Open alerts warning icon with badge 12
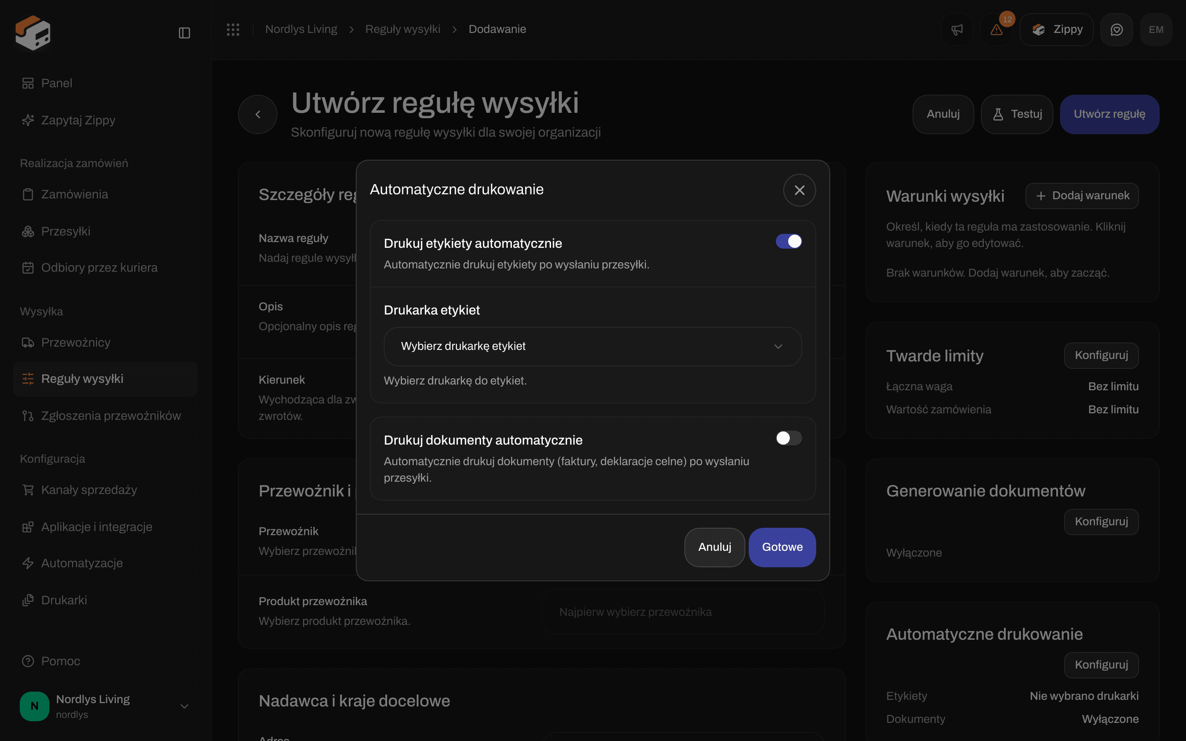The width and height of the screenshot is (1186, 741). 996,29
